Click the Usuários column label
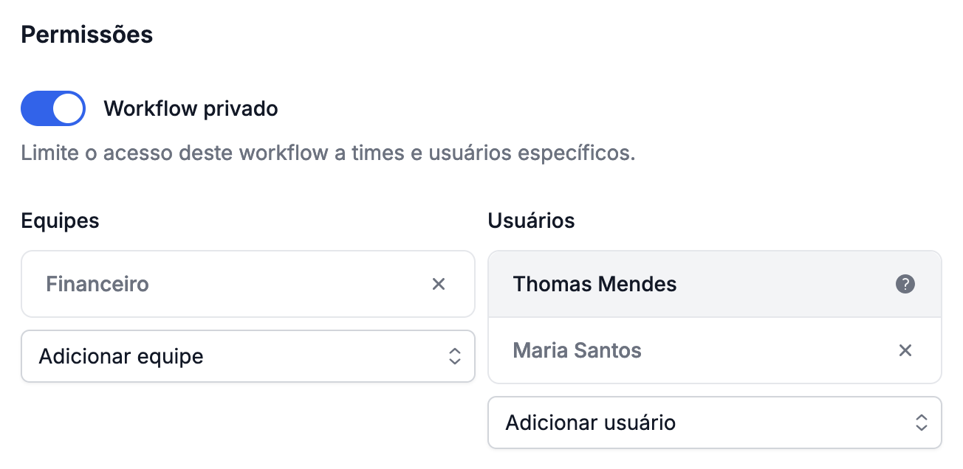The width and height of the screenshot is (963, 469). tap(532, 220)
